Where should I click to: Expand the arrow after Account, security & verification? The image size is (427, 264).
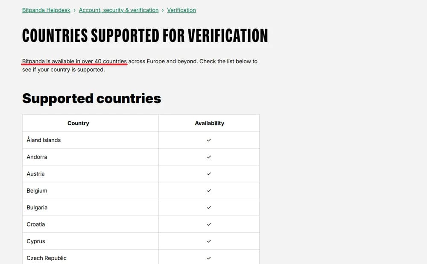pos(163,10)
